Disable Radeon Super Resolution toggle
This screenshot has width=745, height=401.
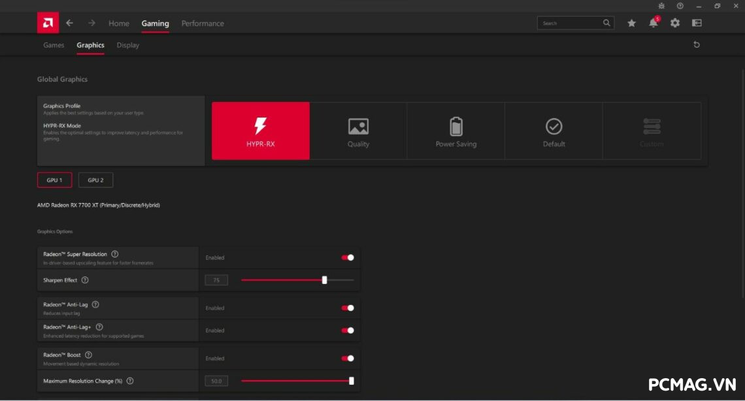point(348,257)
